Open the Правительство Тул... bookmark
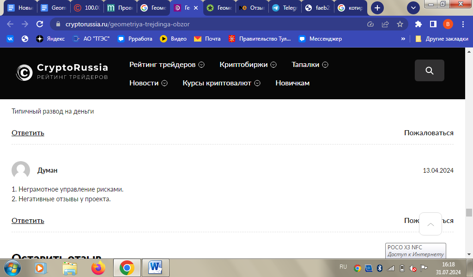The image size is (473, 277). pyautogui.click(x=260, y=39)
